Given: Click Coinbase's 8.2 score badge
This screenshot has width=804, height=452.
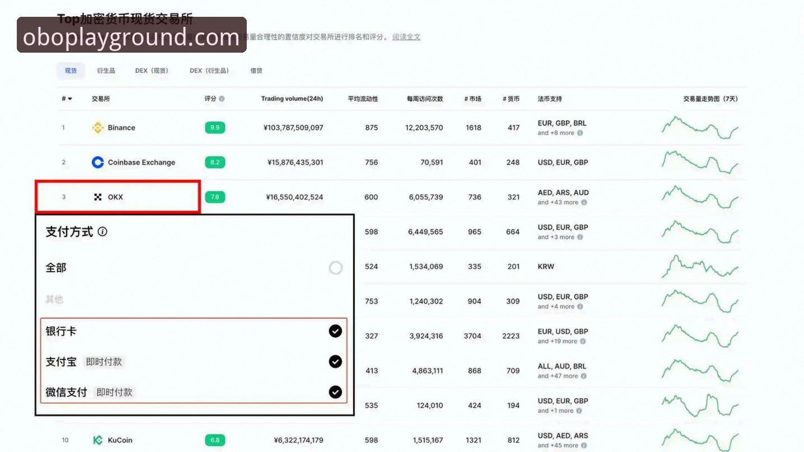Looking at the screenshot, I should click(215, 162).
